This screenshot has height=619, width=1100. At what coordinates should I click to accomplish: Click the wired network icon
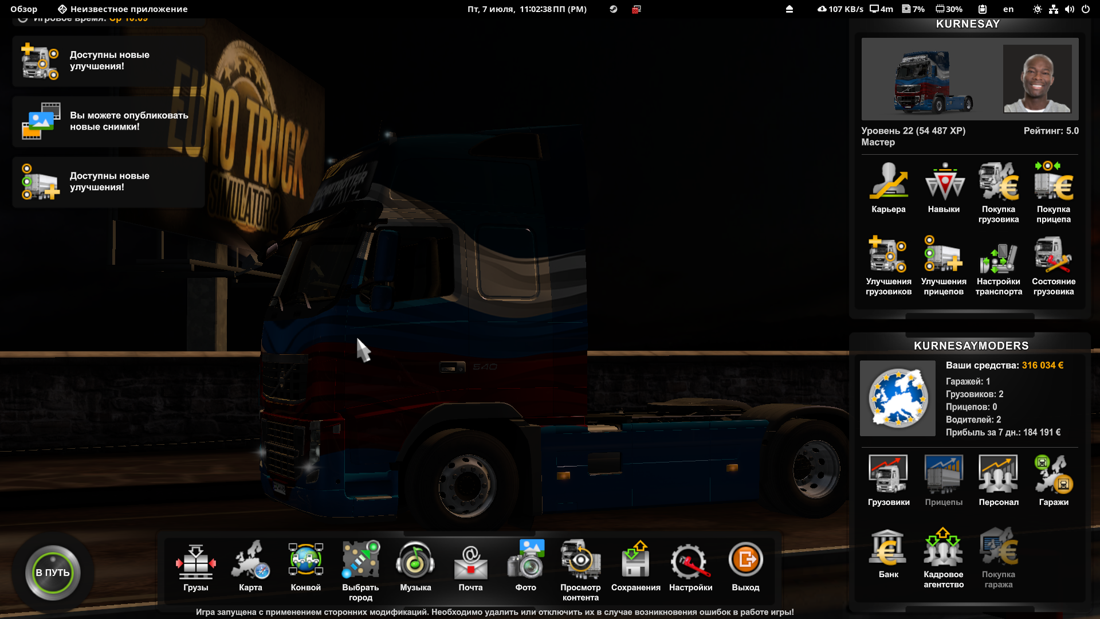1053,9
